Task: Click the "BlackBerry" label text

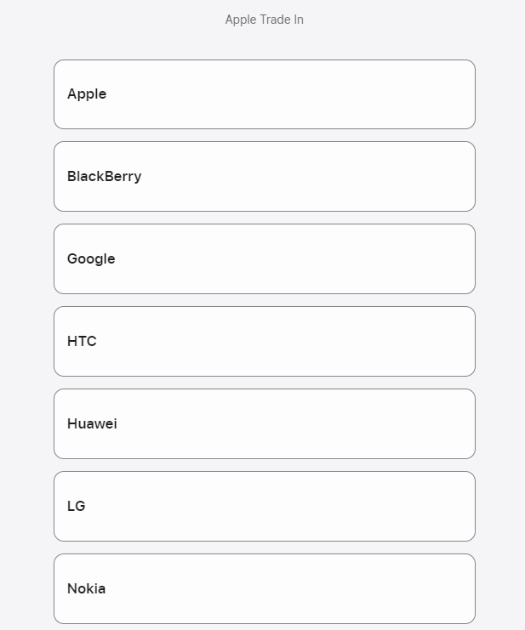Action: 104,177
